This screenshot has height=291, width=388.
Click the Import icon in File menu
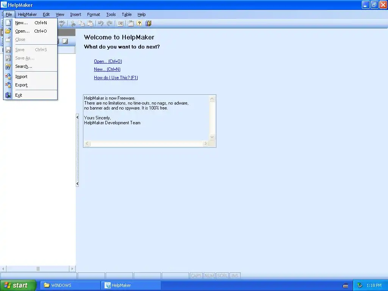click(8, 77)
